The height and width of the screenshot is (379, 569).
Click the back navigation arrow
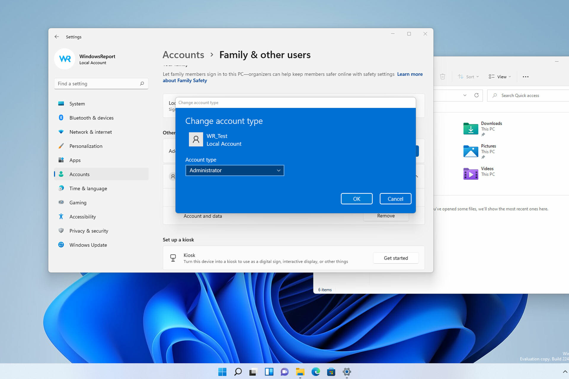[56, 37]
